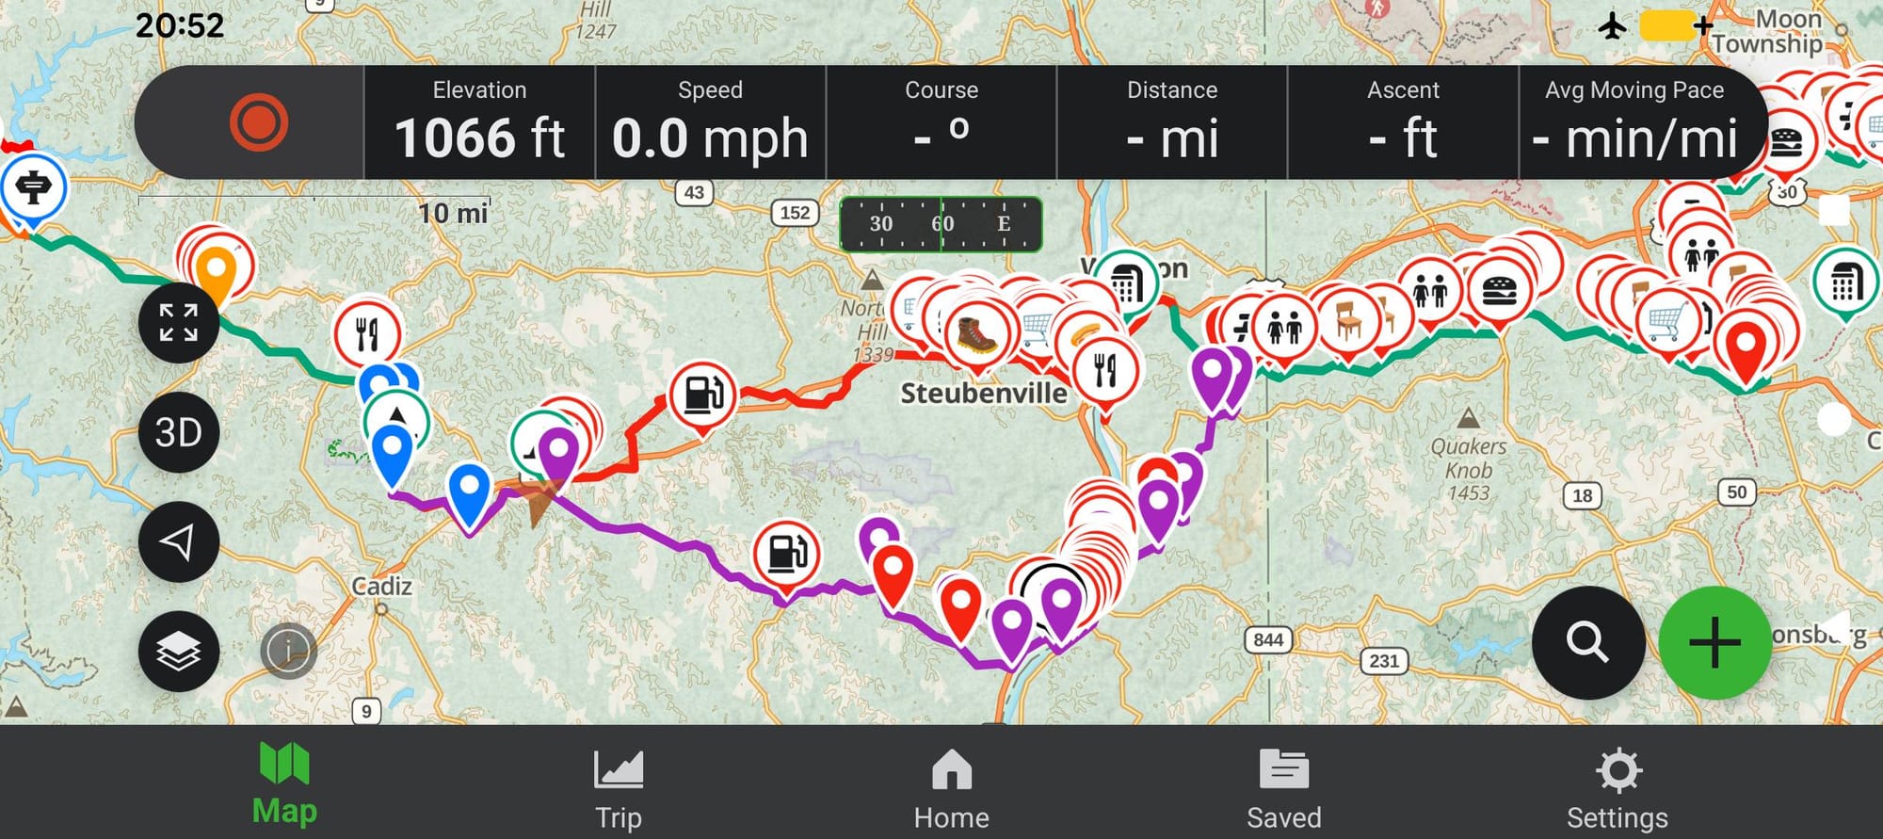Go to the Home tab
The width and height of the screenshot is (1883, 839).
951,790
